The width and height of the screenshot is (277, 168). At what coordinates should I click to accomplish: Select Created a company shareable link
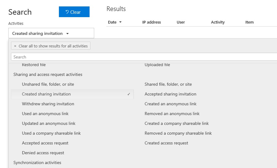pyautogui.click(x=176, y=123)
